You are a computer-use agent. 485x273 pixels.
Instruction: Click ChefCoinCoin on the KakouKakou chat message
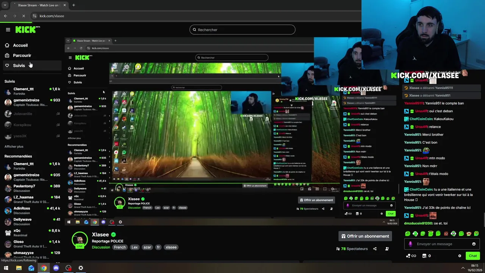tap(421, 119)
